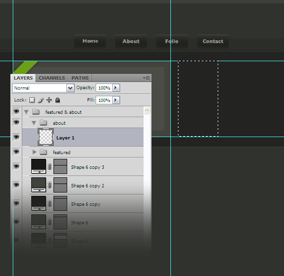Viewport: 284px width, 276px height.
Task: Click link icon on Shape 6 copy
Action: pos(49,203)
